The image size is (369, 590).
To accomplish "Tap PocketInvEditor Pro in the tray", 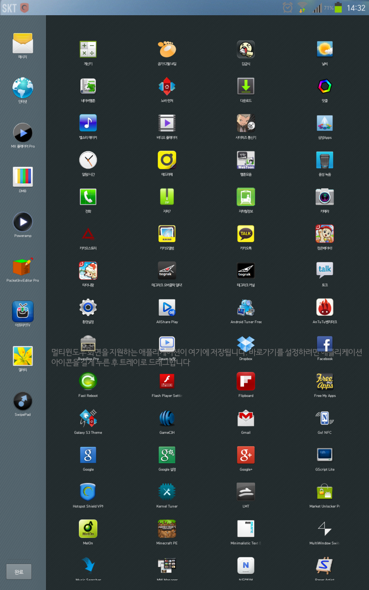I will point(23,267).
